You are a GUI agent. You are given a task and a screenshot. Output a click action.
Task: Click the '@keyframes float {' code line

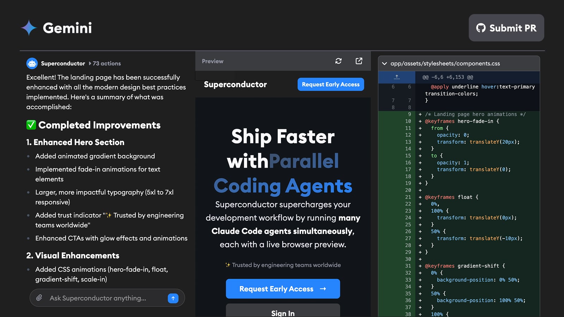(x=452, y=197)
